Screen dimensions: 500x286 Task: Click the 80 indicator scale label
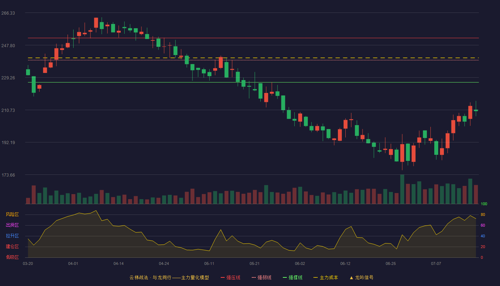coord(483,214)
